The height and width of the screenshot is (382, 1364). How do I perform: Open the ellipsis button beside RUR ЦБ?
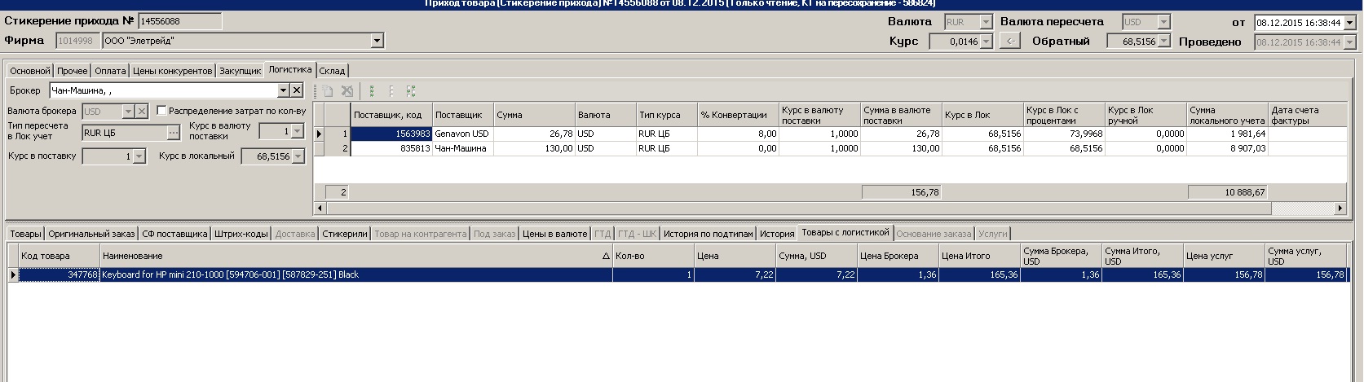[173, 132]
